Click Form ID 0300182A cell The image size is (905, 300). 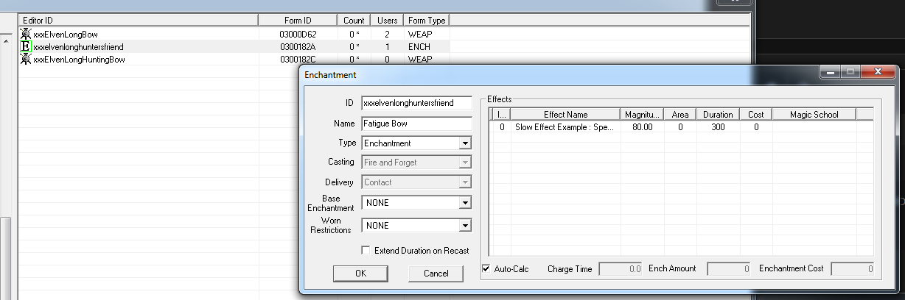(298, 46)
